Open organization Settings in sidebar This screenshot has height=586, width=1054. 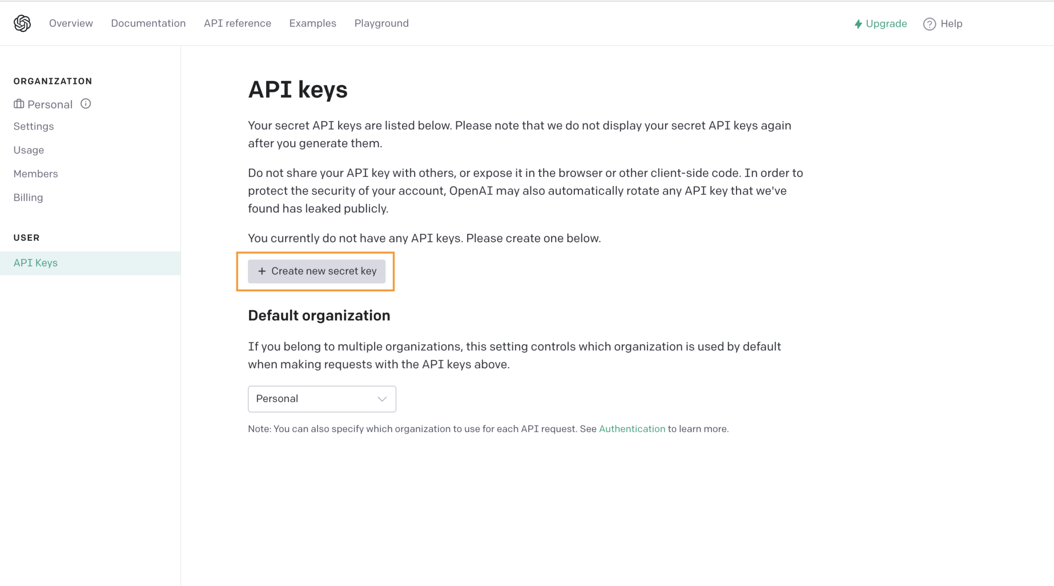[x=33, y=127]
